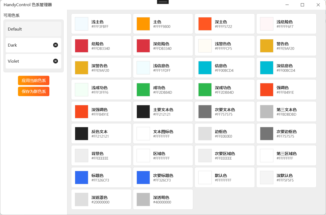Click the hex value #20000000
This screenshot has width=326, height=215.
click(100, 202)
